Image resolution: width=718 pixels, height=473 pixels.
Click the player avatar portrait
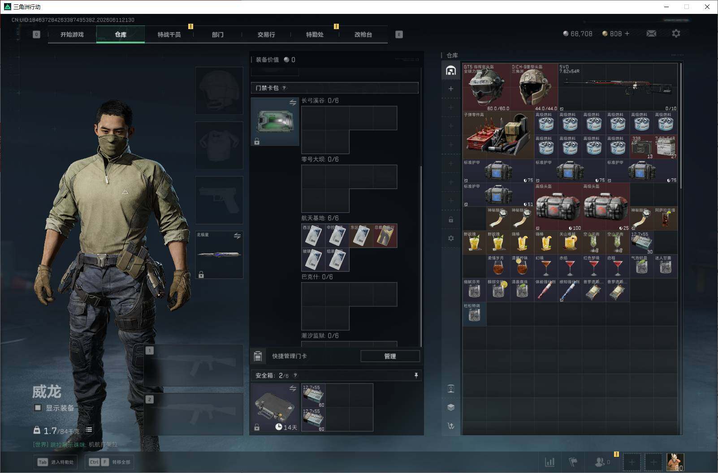tap(675, 462)
